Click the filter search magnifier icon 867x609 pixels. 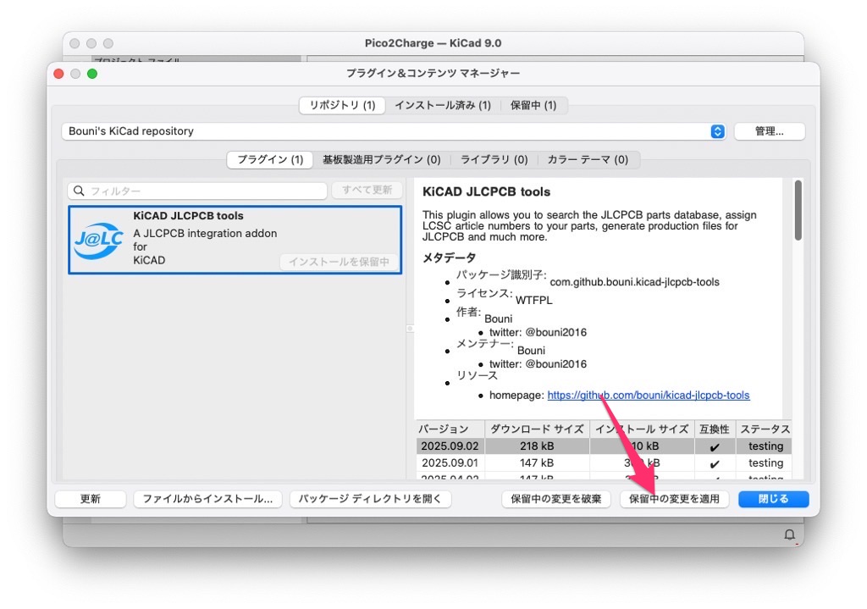pos(79,191)
